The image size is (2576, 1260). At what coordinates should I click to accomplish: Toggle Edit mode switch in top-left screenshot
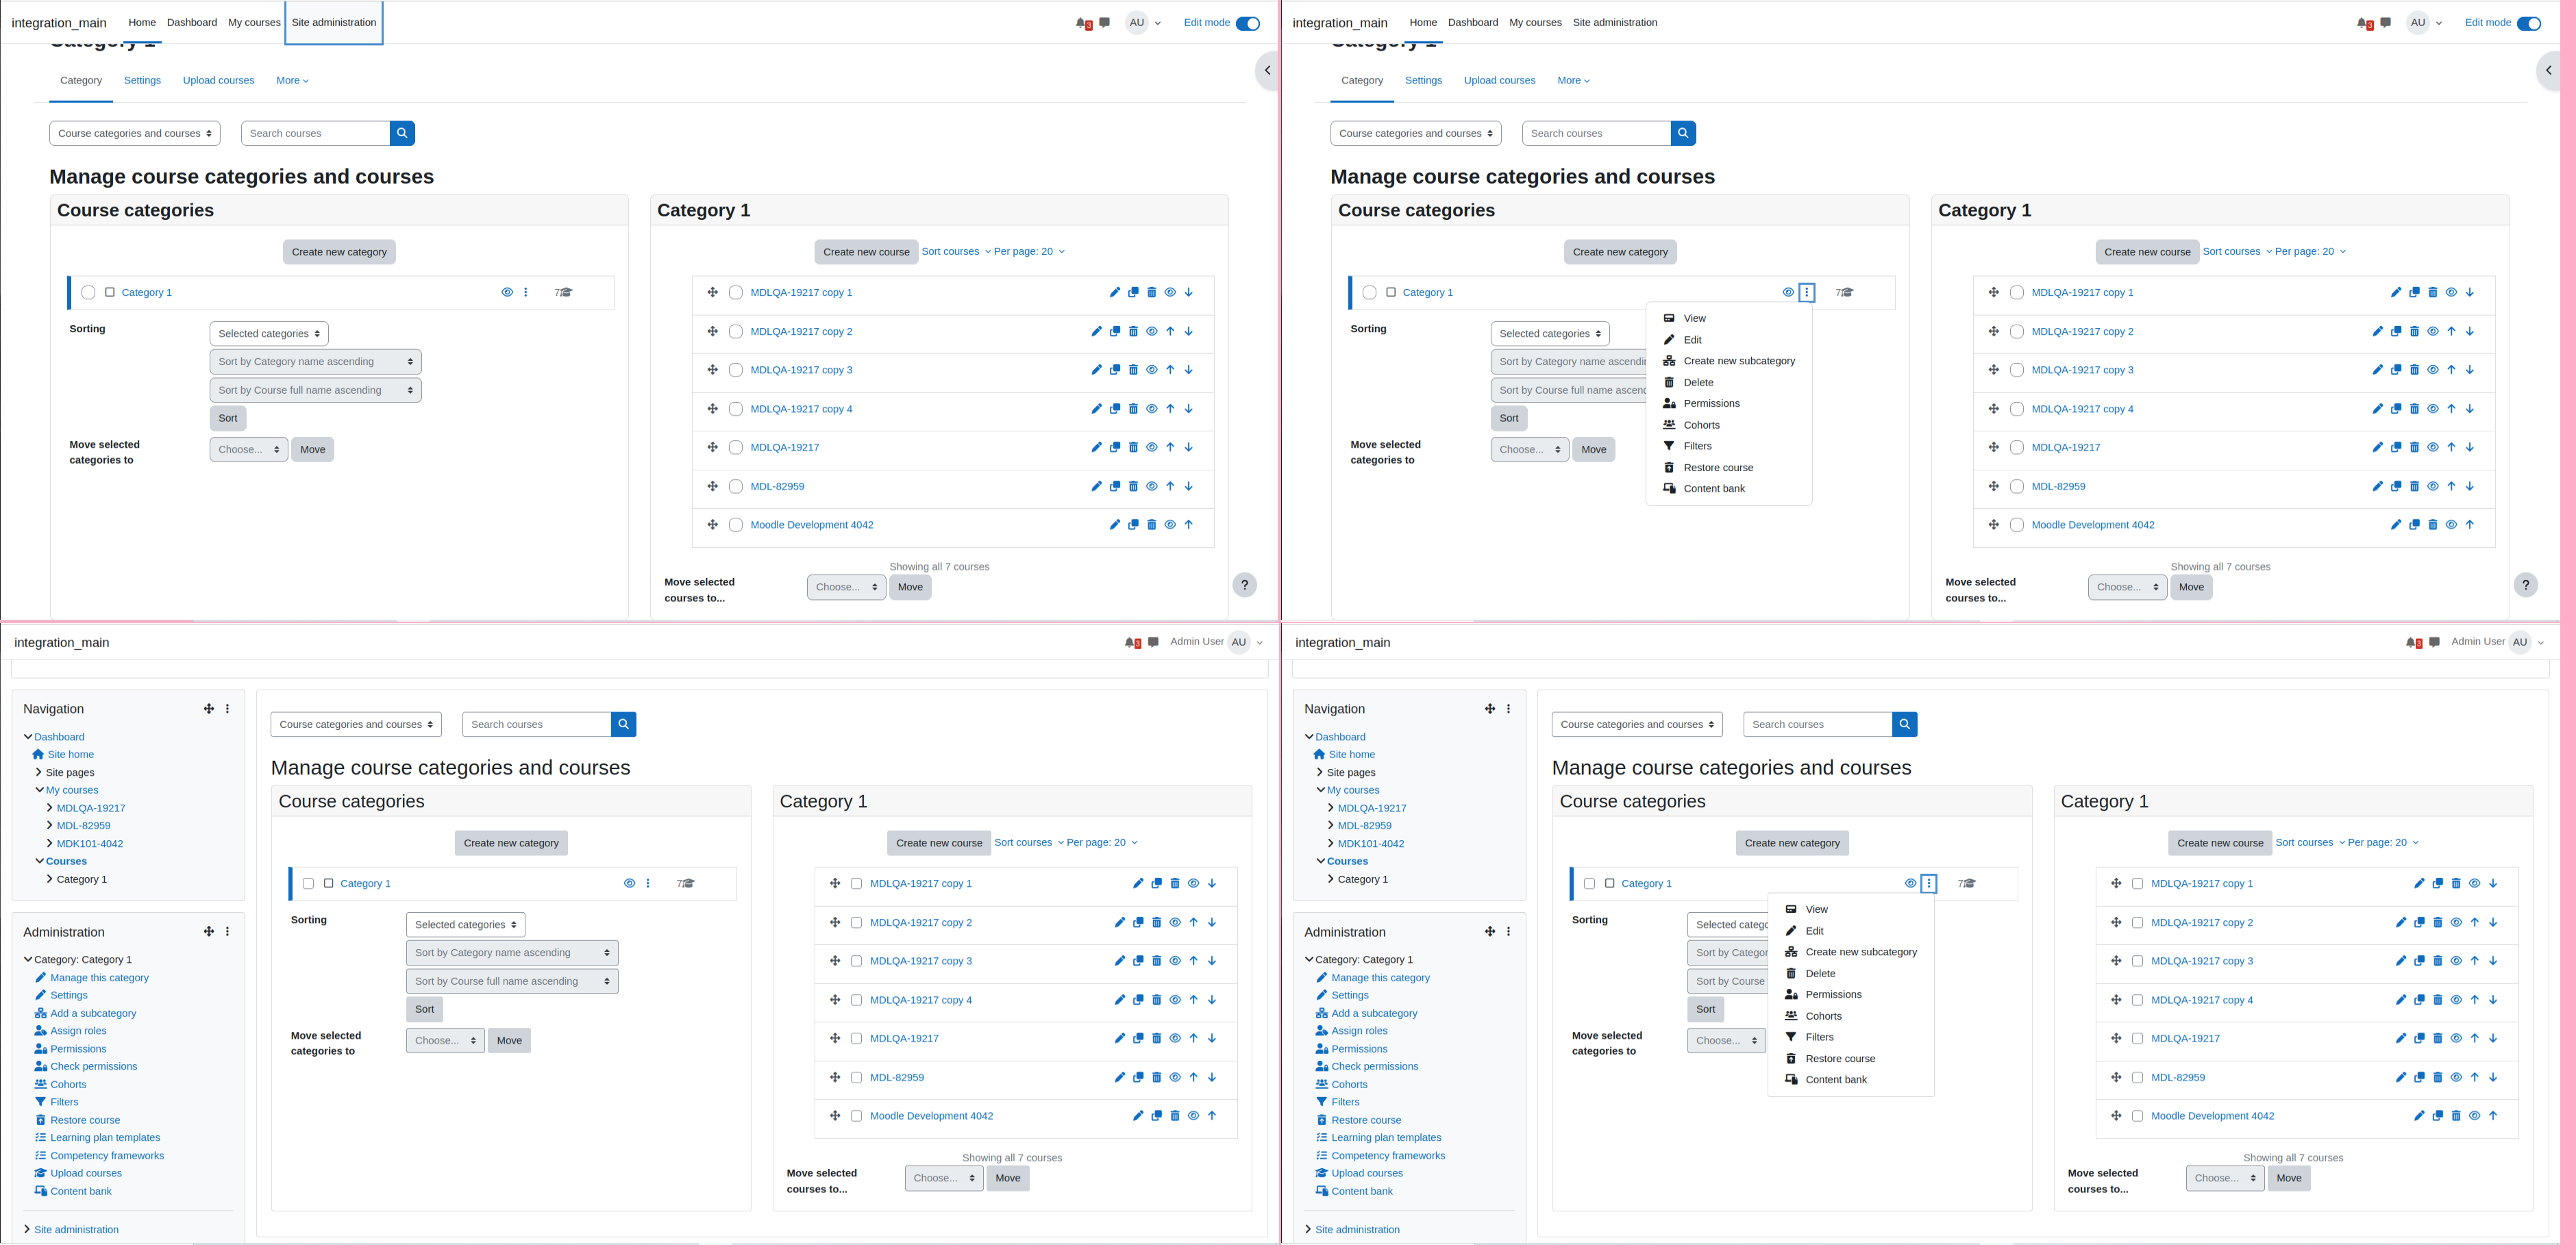click(x=1248, y=23)
